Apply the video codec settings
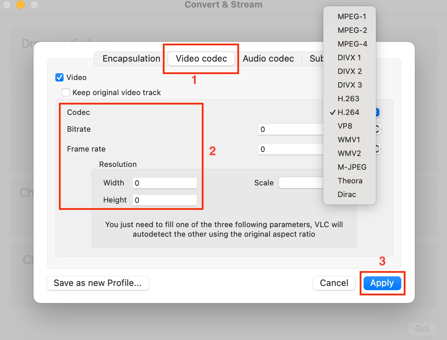 click(x=382, y=283)
